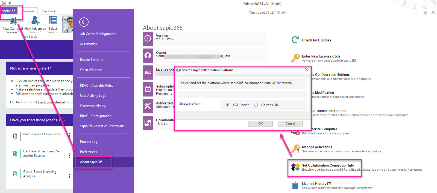Open the 'How to get started' link
The width and height of the screenshot is (437, 193).
51,102
